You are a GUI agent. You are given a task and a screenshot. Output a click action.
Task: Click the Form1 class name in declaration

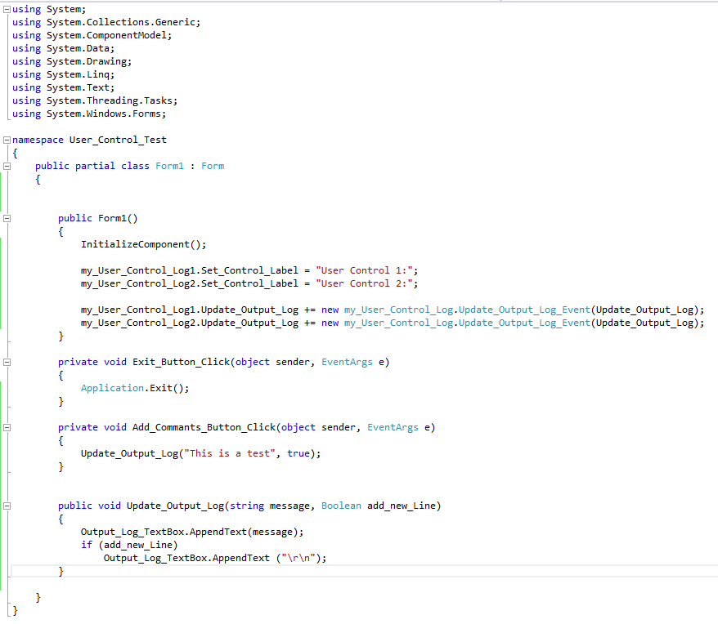(169, 166)
